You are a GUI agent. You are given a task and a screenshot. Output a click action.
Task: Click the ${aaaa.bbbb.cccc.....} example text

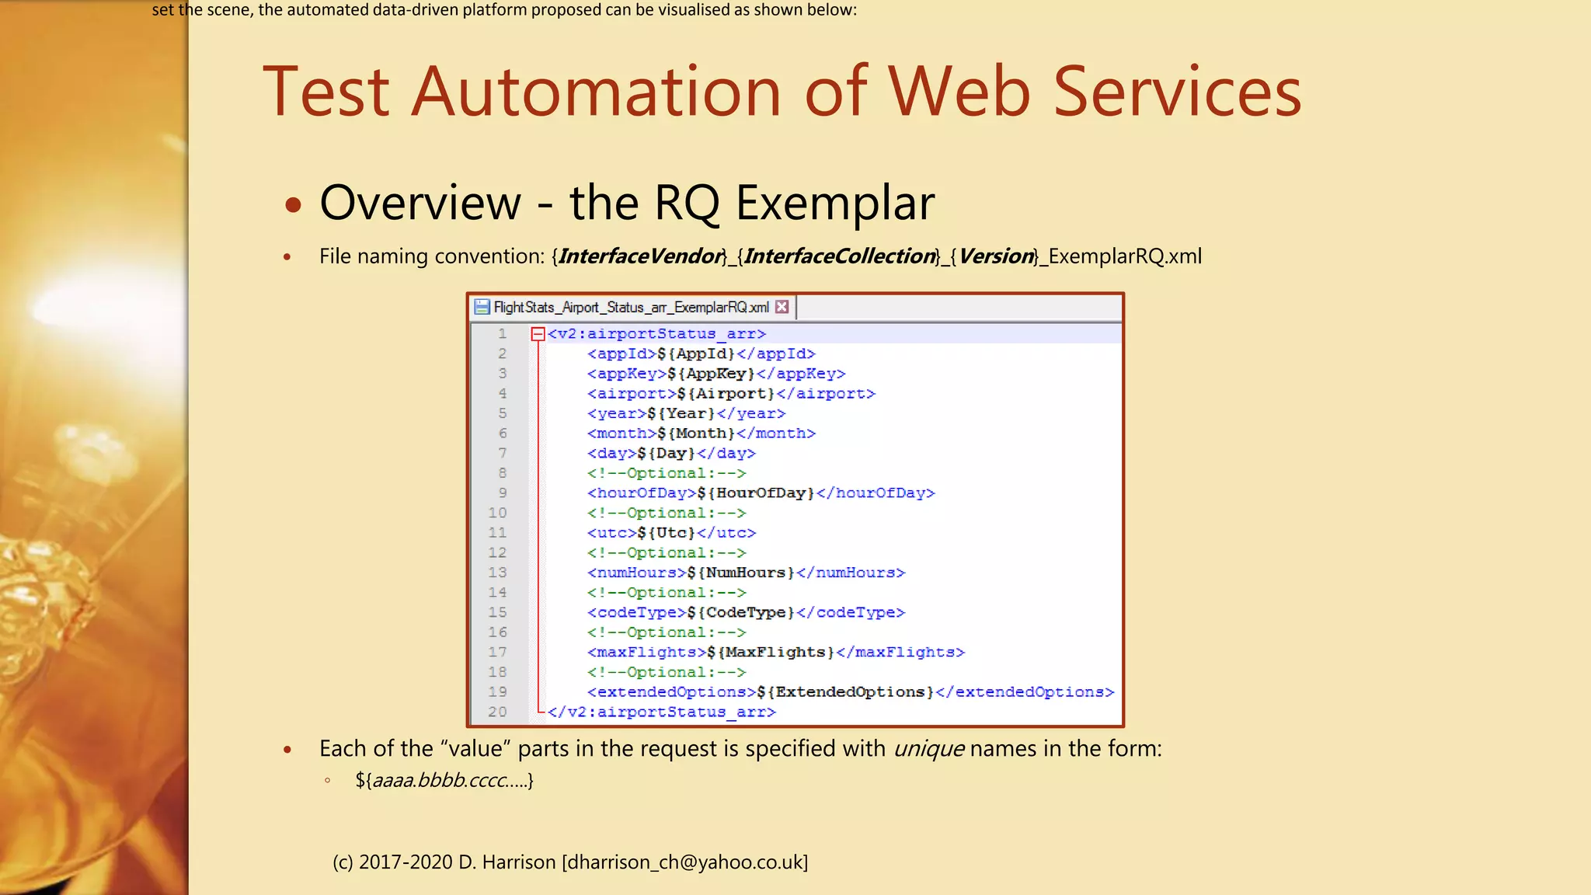point(444,780)
